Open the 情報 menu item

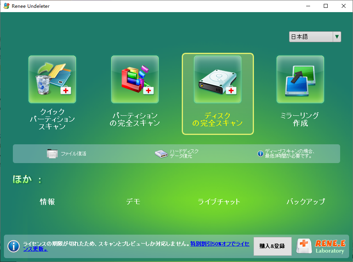(47, 202)
